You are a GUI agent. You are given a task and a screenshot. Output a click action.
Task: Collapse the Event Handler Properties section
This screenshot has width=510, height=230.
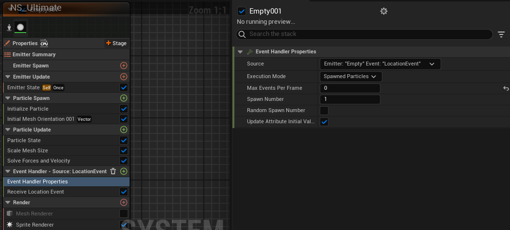(240, 52)
